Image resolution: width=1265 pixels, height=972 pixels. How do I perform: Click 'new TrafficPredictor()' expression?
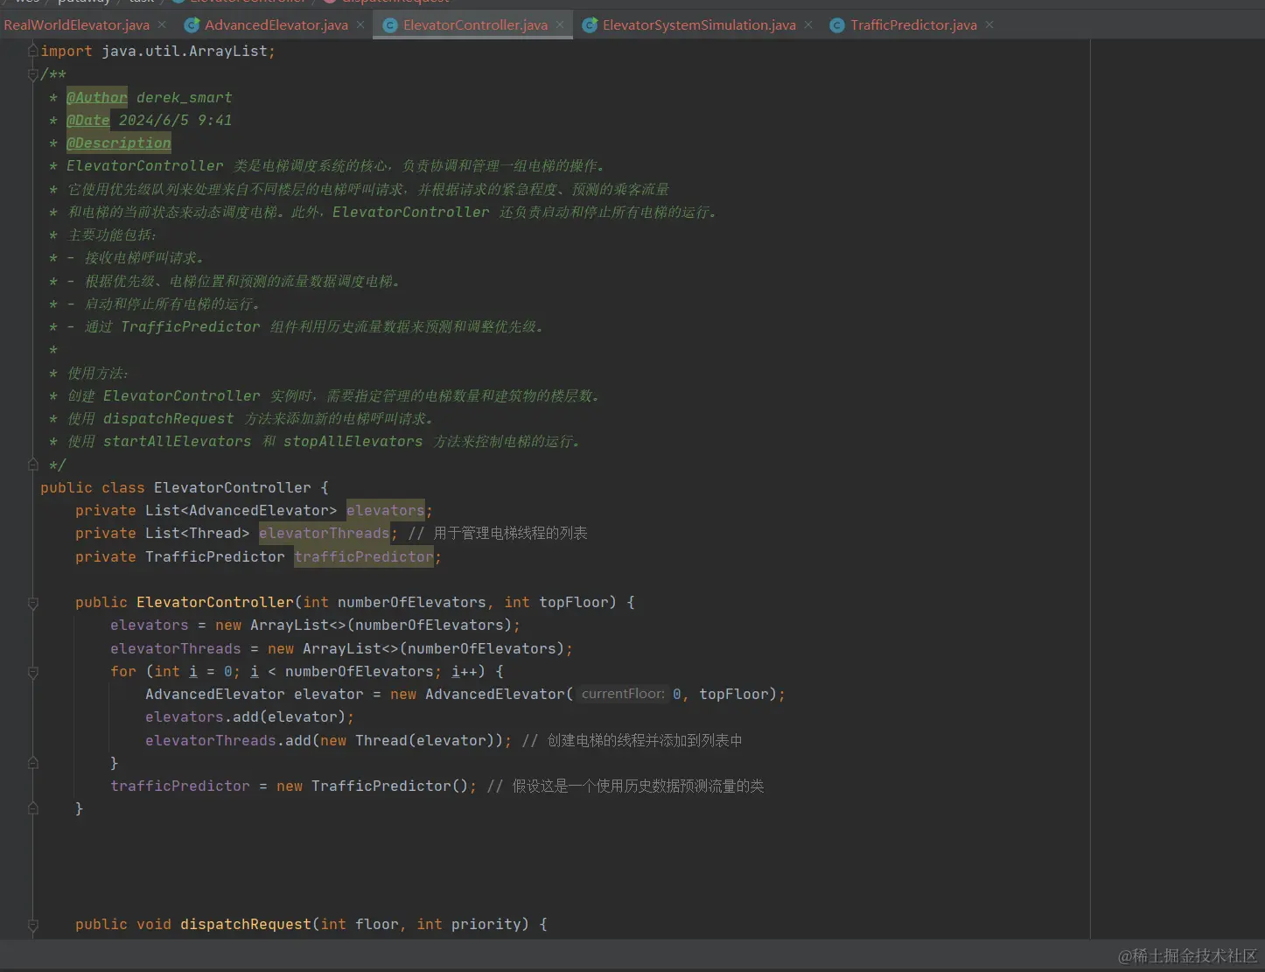[372, 786]
